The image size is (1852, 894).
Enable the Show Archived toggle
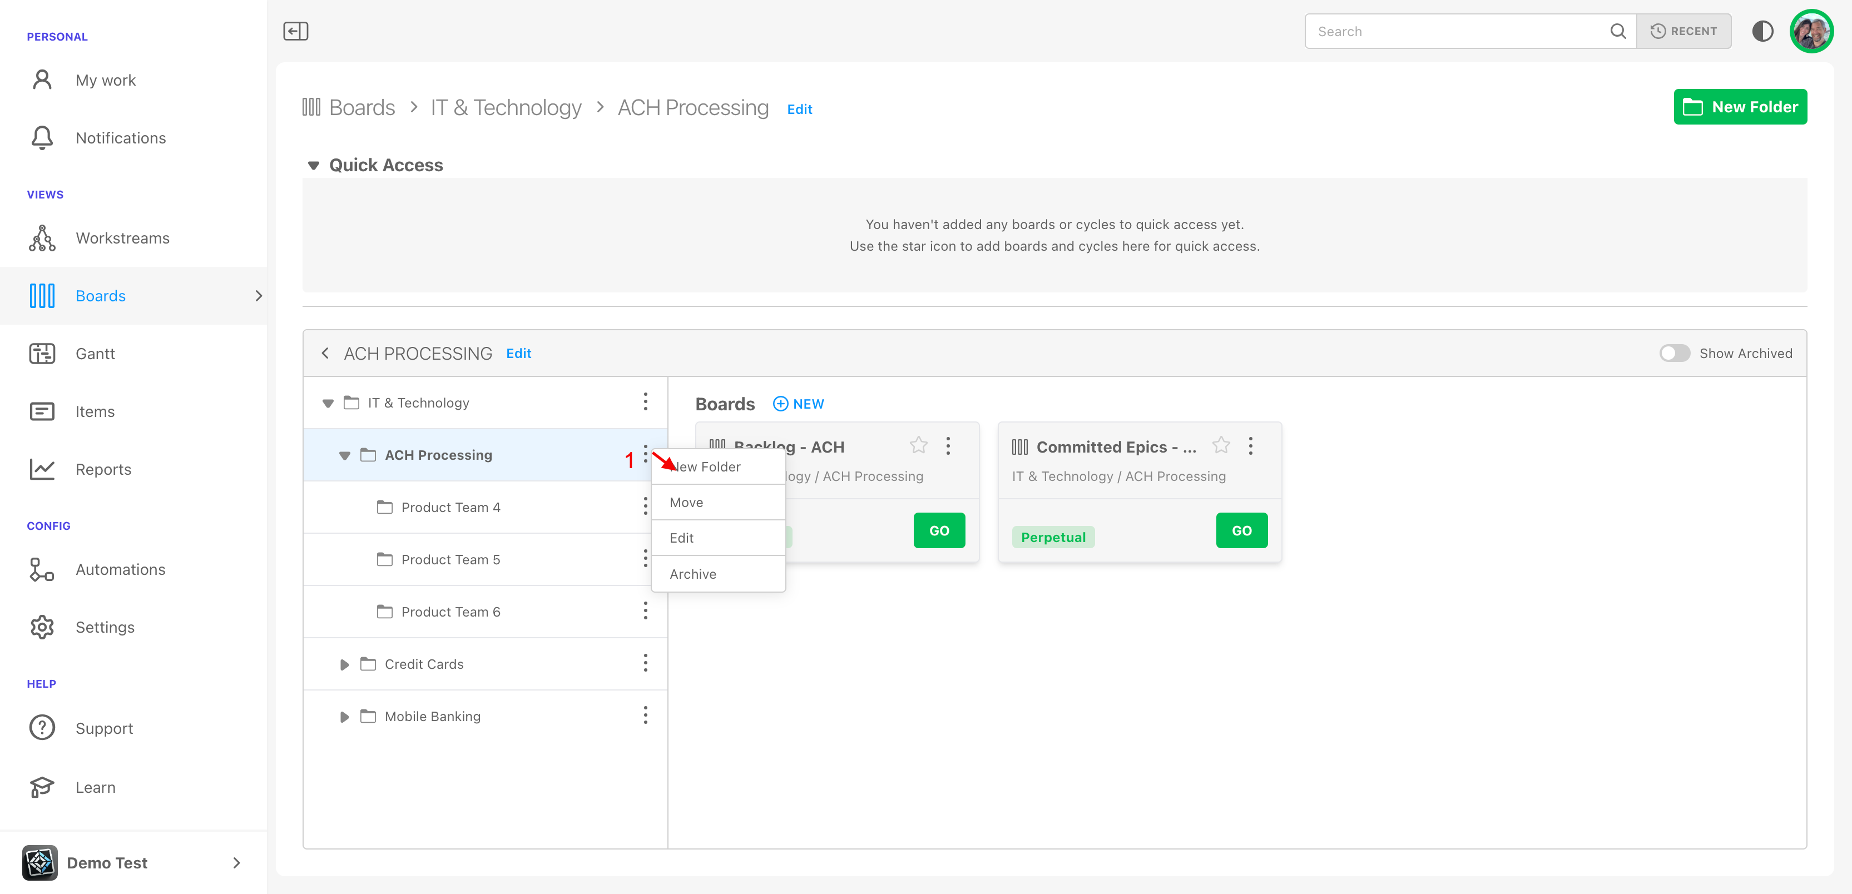1675,353
